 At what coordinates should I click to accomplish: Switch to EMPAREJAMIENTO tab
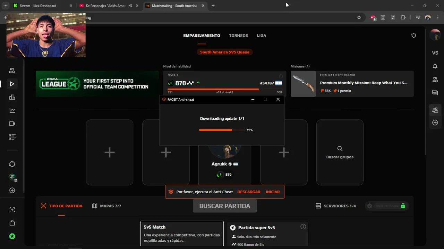[202, 36]
